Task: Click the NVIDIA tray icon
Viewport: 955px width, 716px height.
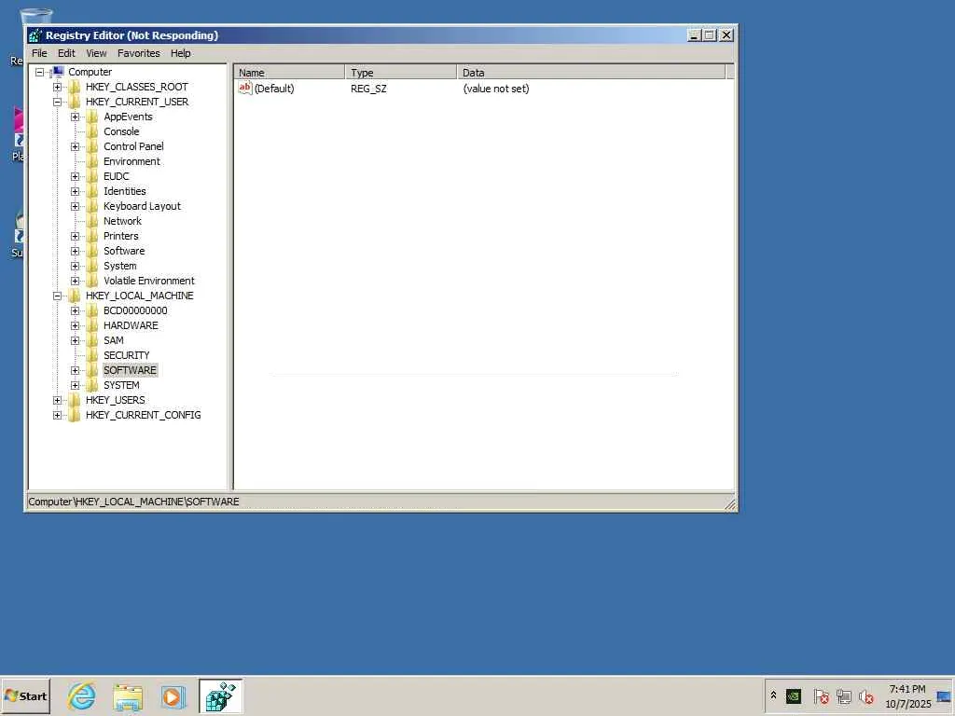Action: click(794, 695)
